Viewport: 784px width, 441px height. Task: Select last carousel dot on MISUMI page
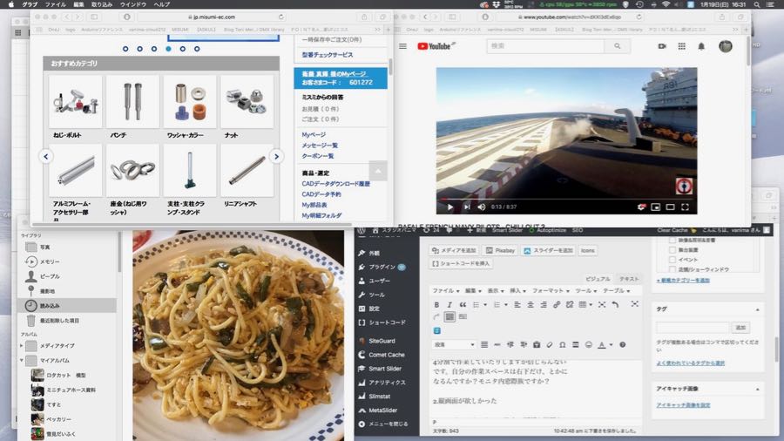click(197, 49)
